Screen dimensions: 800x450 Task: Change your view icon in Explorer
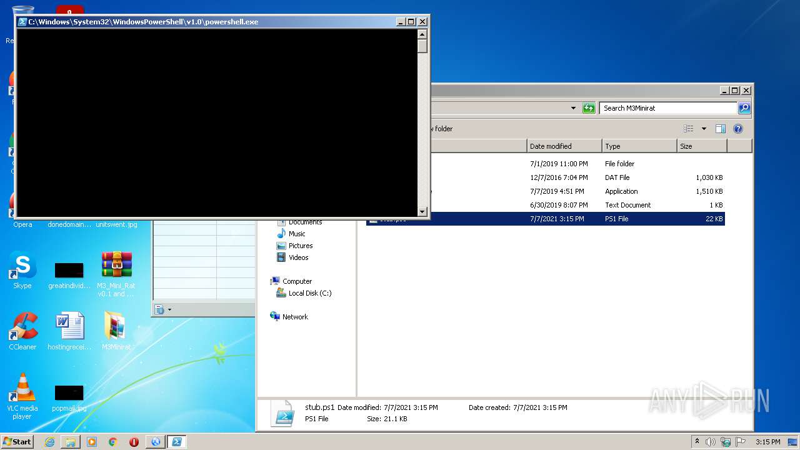pos(688,129)
